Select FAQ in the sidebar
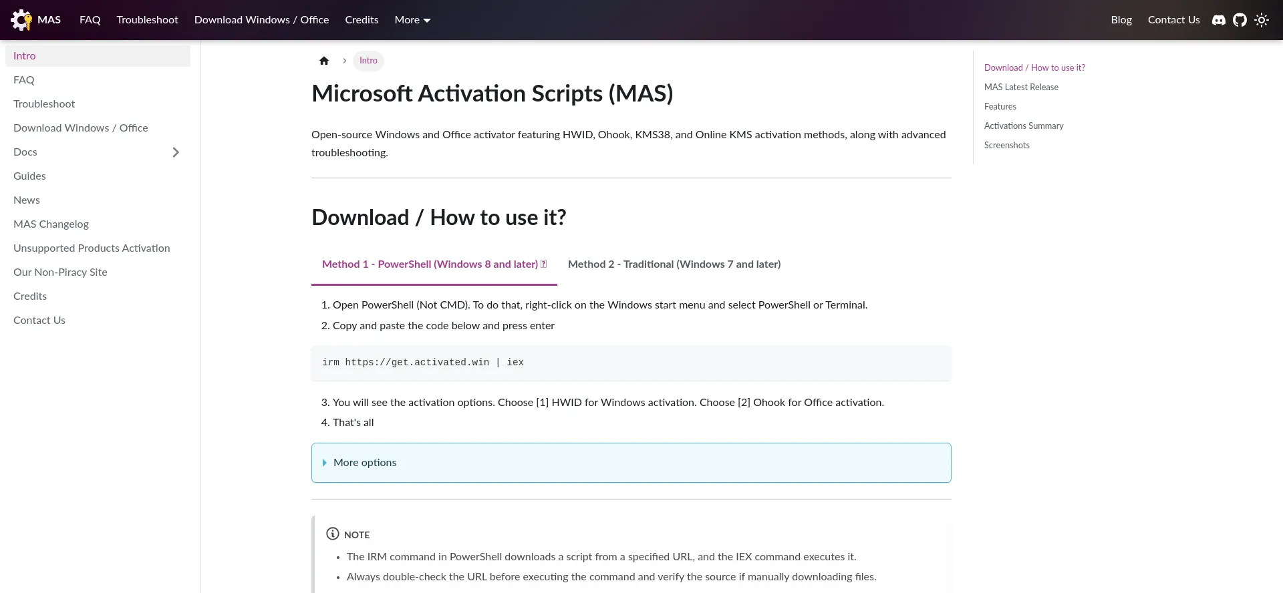This screenshot has height=593, width=1283. pyautogui.click(x=98, y=80)
